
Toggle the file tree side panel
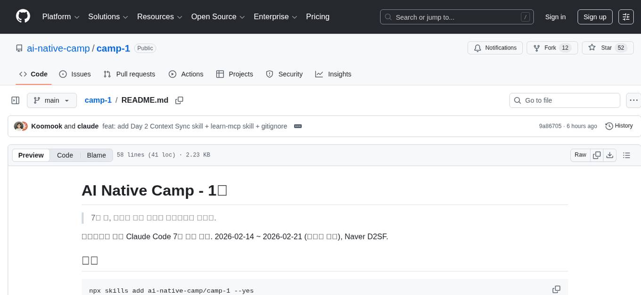(15, 100)
